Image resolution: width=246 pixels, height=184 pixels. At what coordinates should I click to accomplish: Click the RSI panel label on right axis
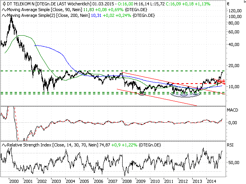click(230, 145)
